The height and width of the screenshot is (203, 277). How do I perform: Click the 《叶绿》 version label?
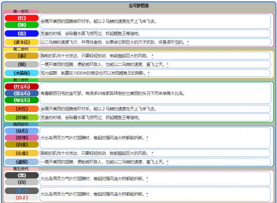coord(22,118)
